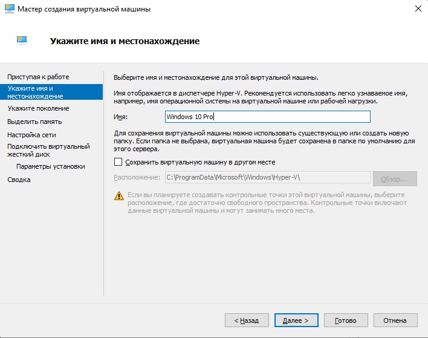The image size is (428, 338).
Task: Open the 'Параметры установки' sub-step
Action: point(51,166)
